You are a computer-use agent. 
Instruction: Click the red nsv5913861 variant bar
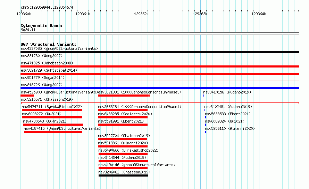point(123,146)
